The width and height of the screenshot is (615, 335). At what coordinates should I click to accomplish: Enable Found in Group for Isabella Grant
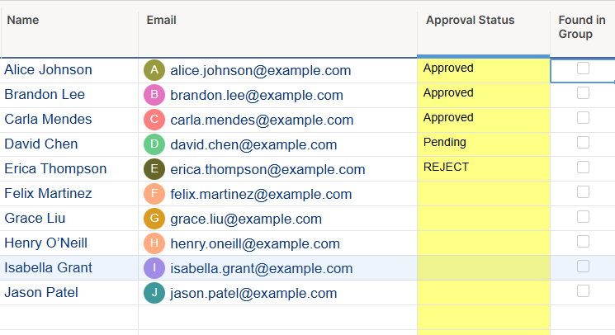[x=583, y=266]
